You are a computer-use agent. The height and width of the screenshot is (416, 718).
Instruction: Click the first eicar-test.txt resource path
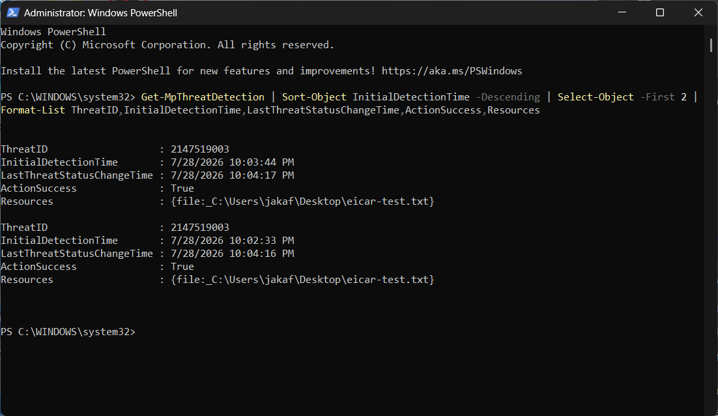(x=302, y=201)
